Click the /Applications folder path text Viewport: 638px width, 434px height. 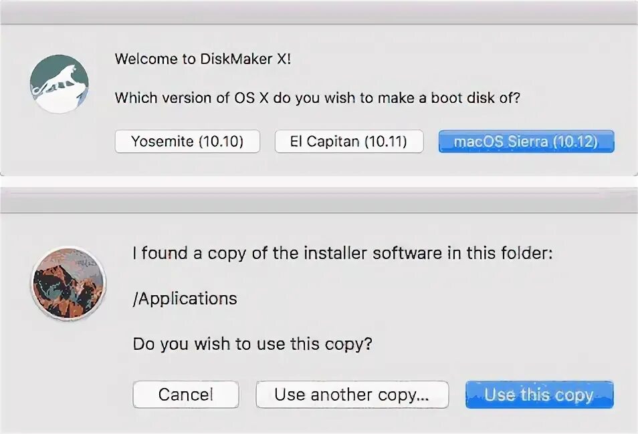[185, 298]
